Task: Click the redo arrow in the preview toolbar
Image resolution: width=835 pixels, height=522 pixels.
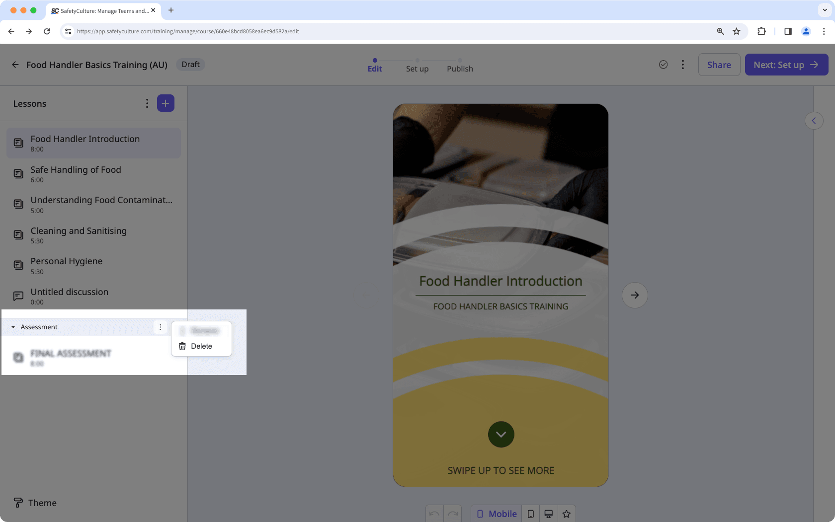Action: 452,514
